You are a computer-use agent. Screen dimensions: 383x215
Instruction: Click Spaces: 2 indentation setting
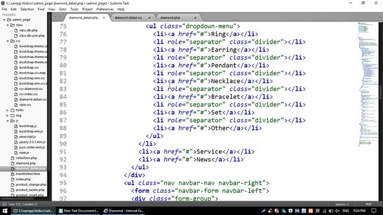pyautogui.click(x=342, y=204)
